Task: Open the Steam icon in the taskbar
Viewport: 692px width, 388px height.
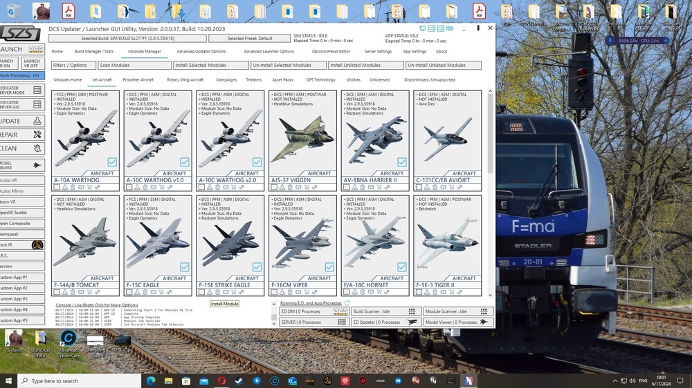Action: (x=239, y=380)
